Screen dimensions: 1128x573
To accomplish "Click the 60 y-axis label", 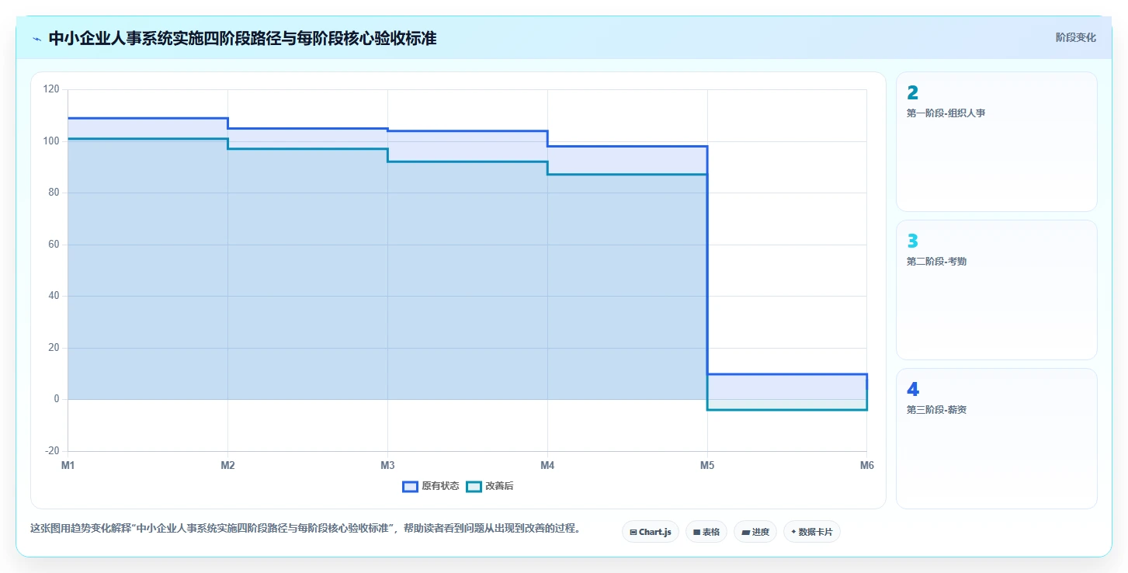I will [54, 244].
